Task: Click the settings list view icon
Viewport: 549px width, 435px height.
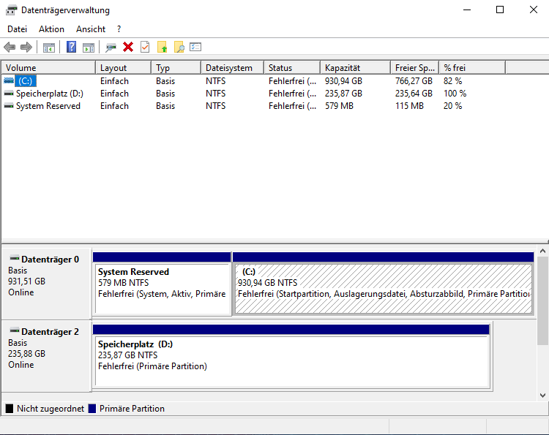Action: [195, 48]
